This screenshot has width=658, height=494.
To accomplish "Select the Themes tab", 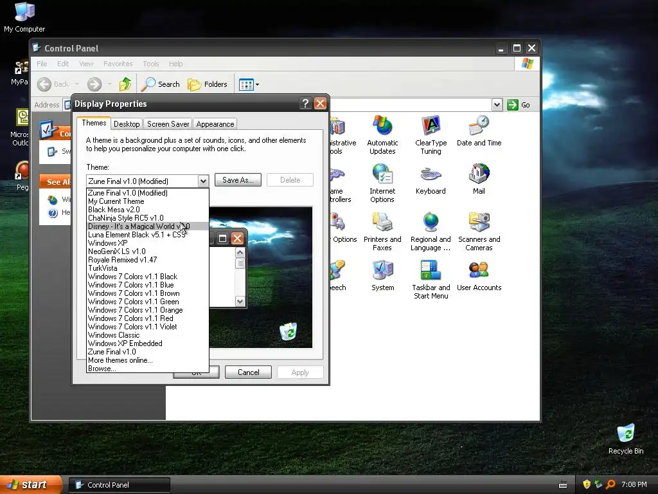I will tap(94, 123).
